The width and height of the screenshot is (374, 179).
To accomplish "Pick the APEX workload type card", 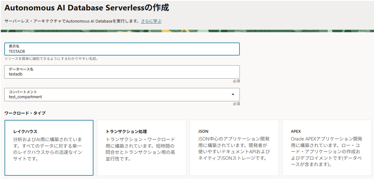I will pyautogui.click(x=327, y=148).
